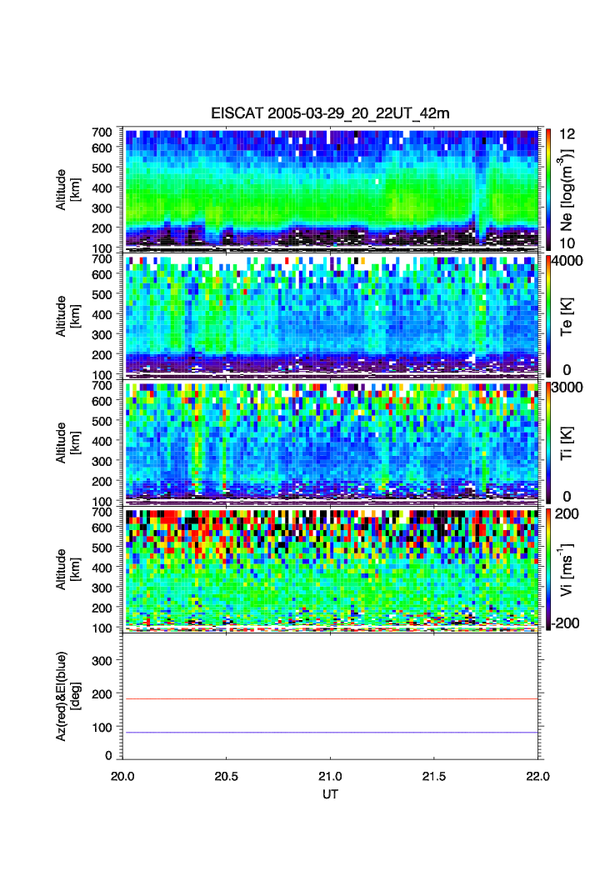Click the blue elevation line
590x886 pixels.
(x=332, y=733)
